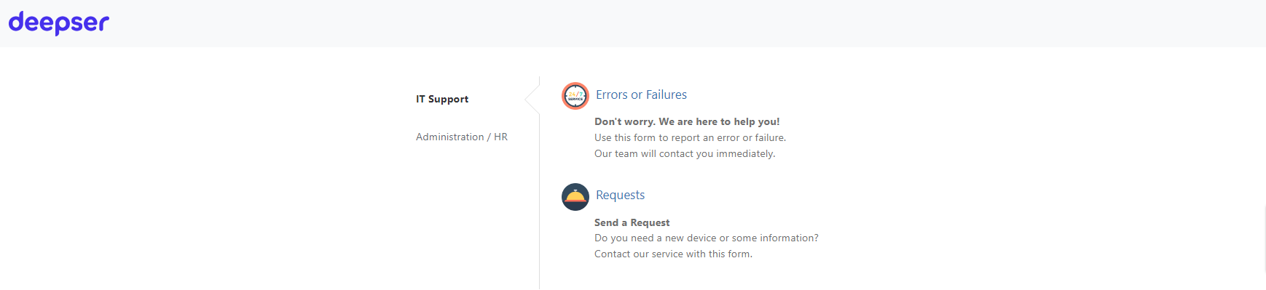Click "Do you need a new device or some information?"

706,238
